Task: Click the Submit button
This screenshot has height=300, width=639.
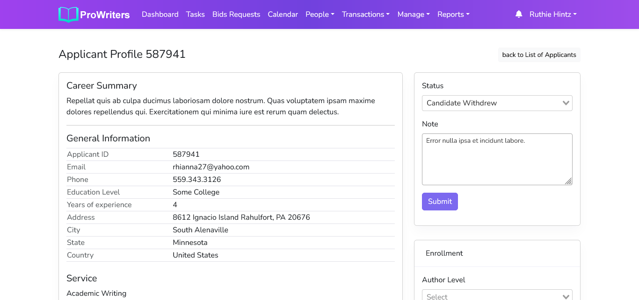Action: pos(440,202)
